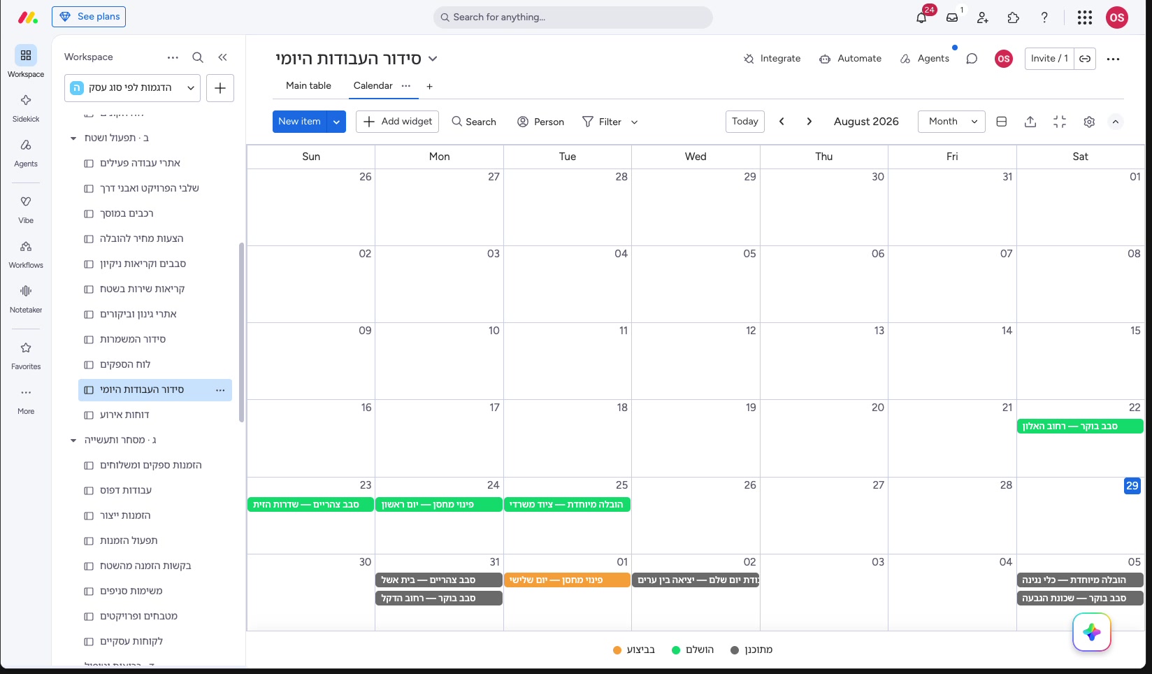This screenshot has height=674, width=1152.
Task: Open the board title dropdown chevron
Action: click(x=433, y=59)
